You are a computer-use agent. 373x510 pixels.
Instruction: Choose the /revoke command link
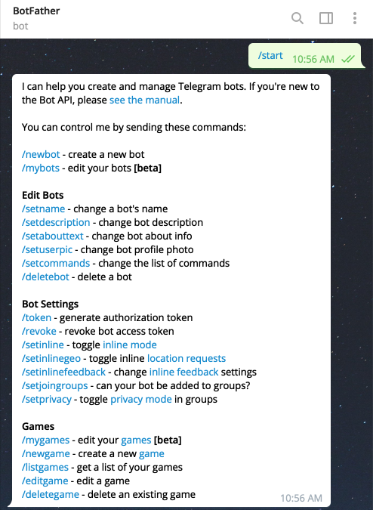39,331
